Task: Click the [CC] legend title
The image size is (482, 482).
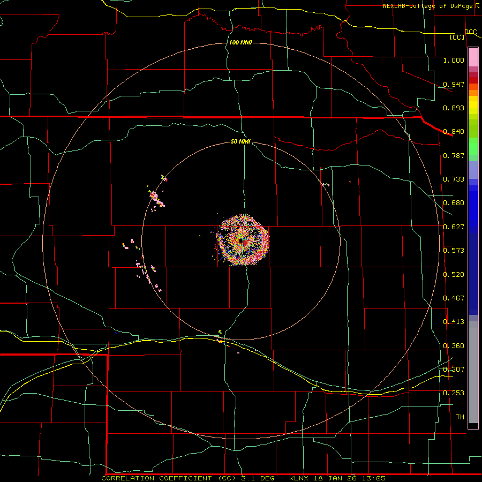Action: [x=457, y=37]
